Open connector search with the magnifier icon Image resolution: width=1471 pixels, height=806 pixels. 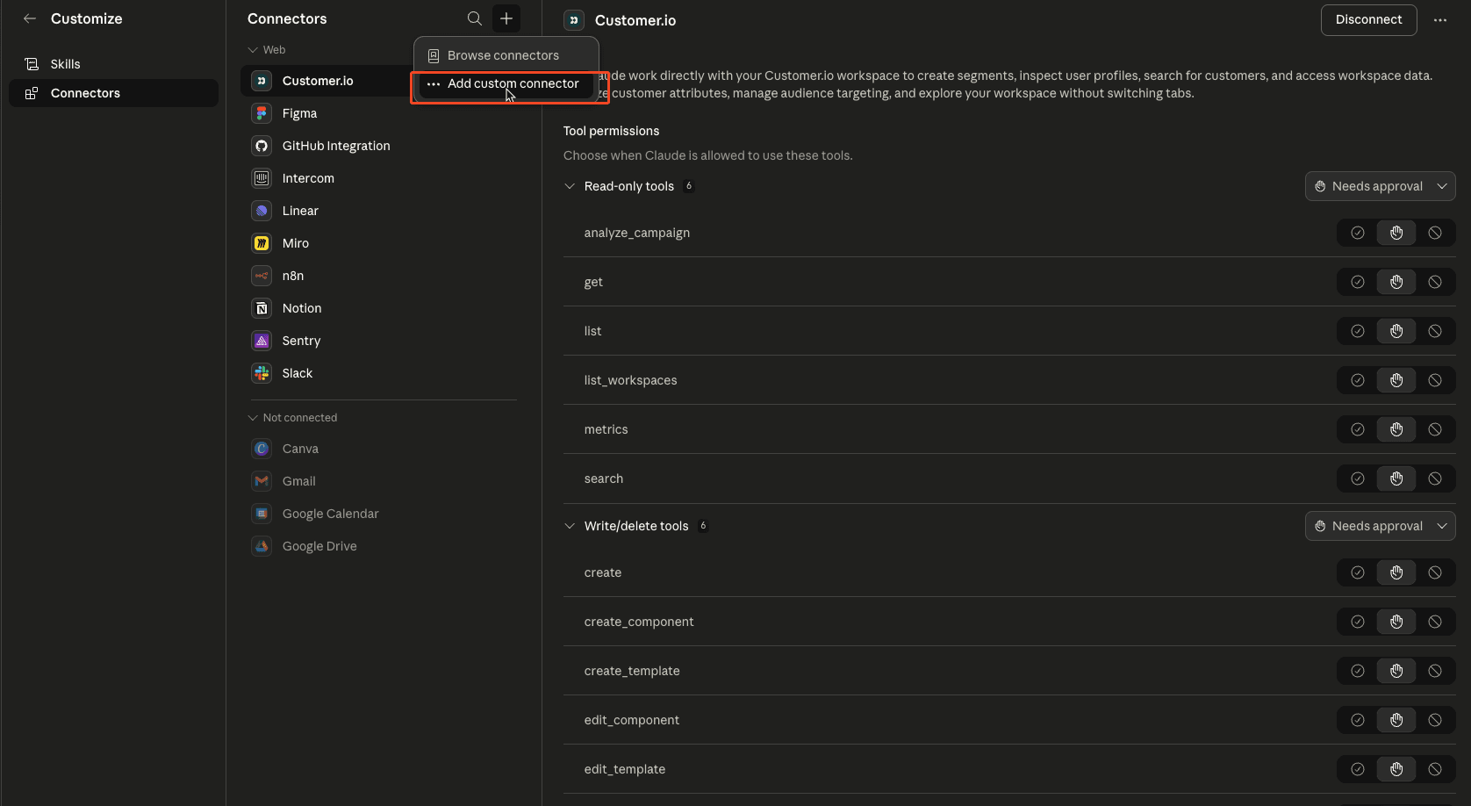[474, 18]
